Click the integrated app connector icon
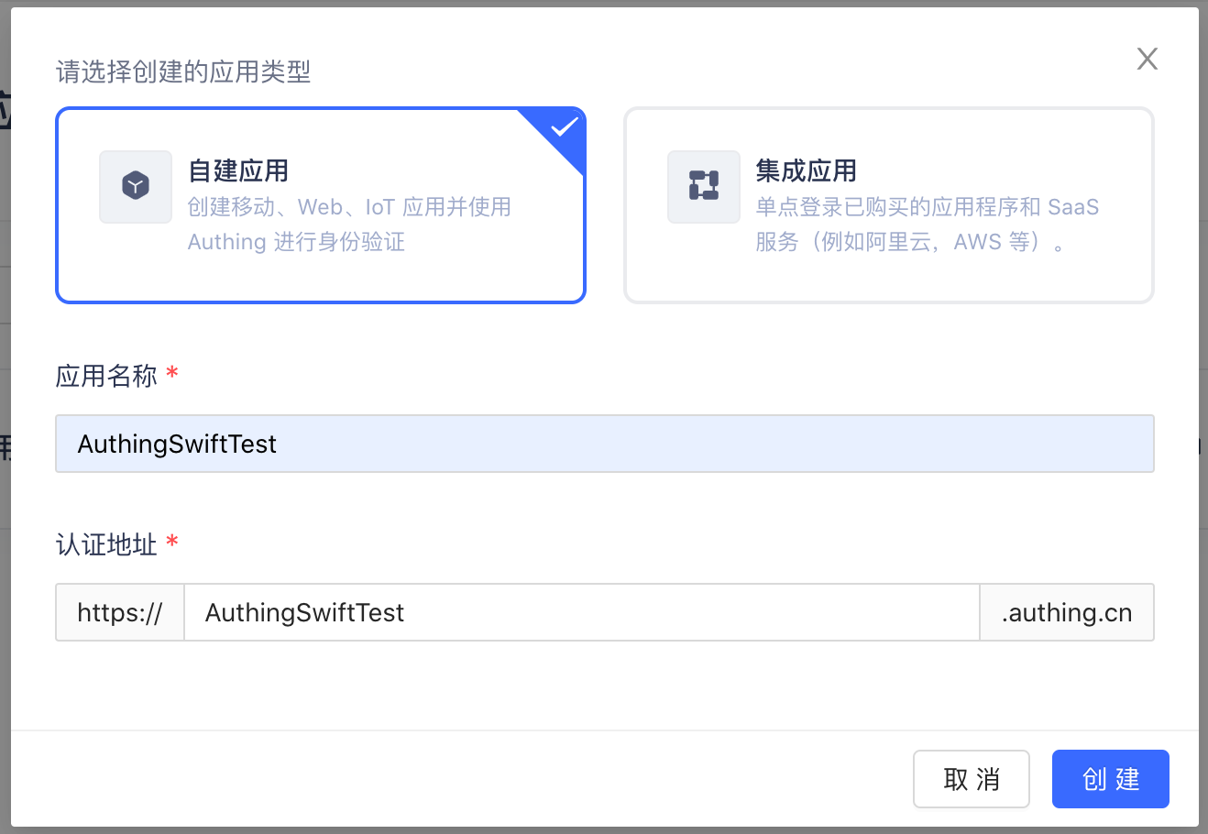Viewport: 1208px width, 834px height. coord(704,186)
